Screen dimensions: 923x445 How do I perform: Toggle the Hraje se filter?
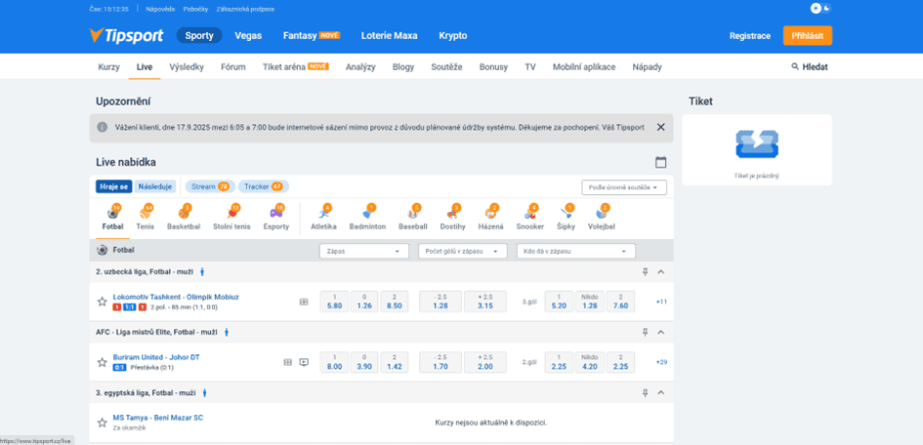coord(114,186)
